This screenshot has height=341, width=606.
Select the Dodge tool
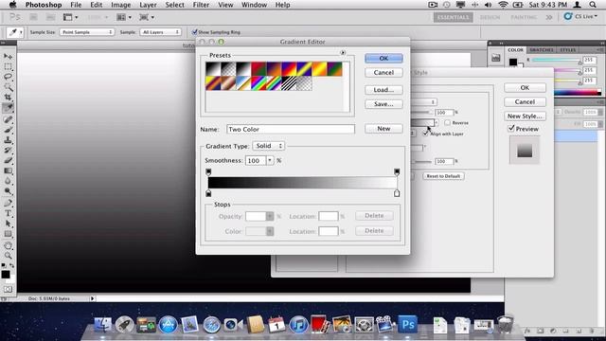click(x=8, y=191)
